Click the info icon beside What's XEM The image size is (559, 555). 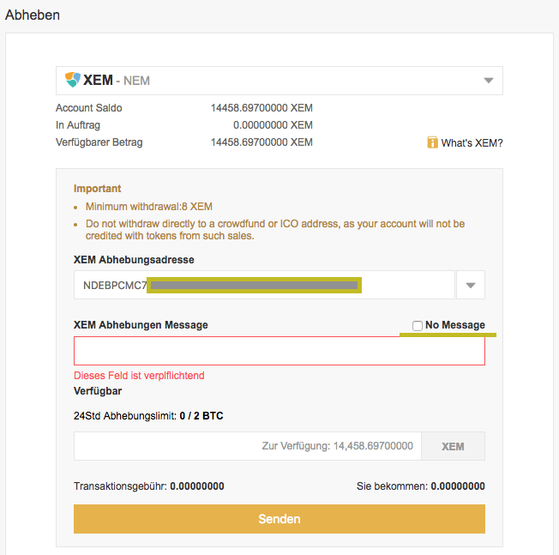[432, 142]
